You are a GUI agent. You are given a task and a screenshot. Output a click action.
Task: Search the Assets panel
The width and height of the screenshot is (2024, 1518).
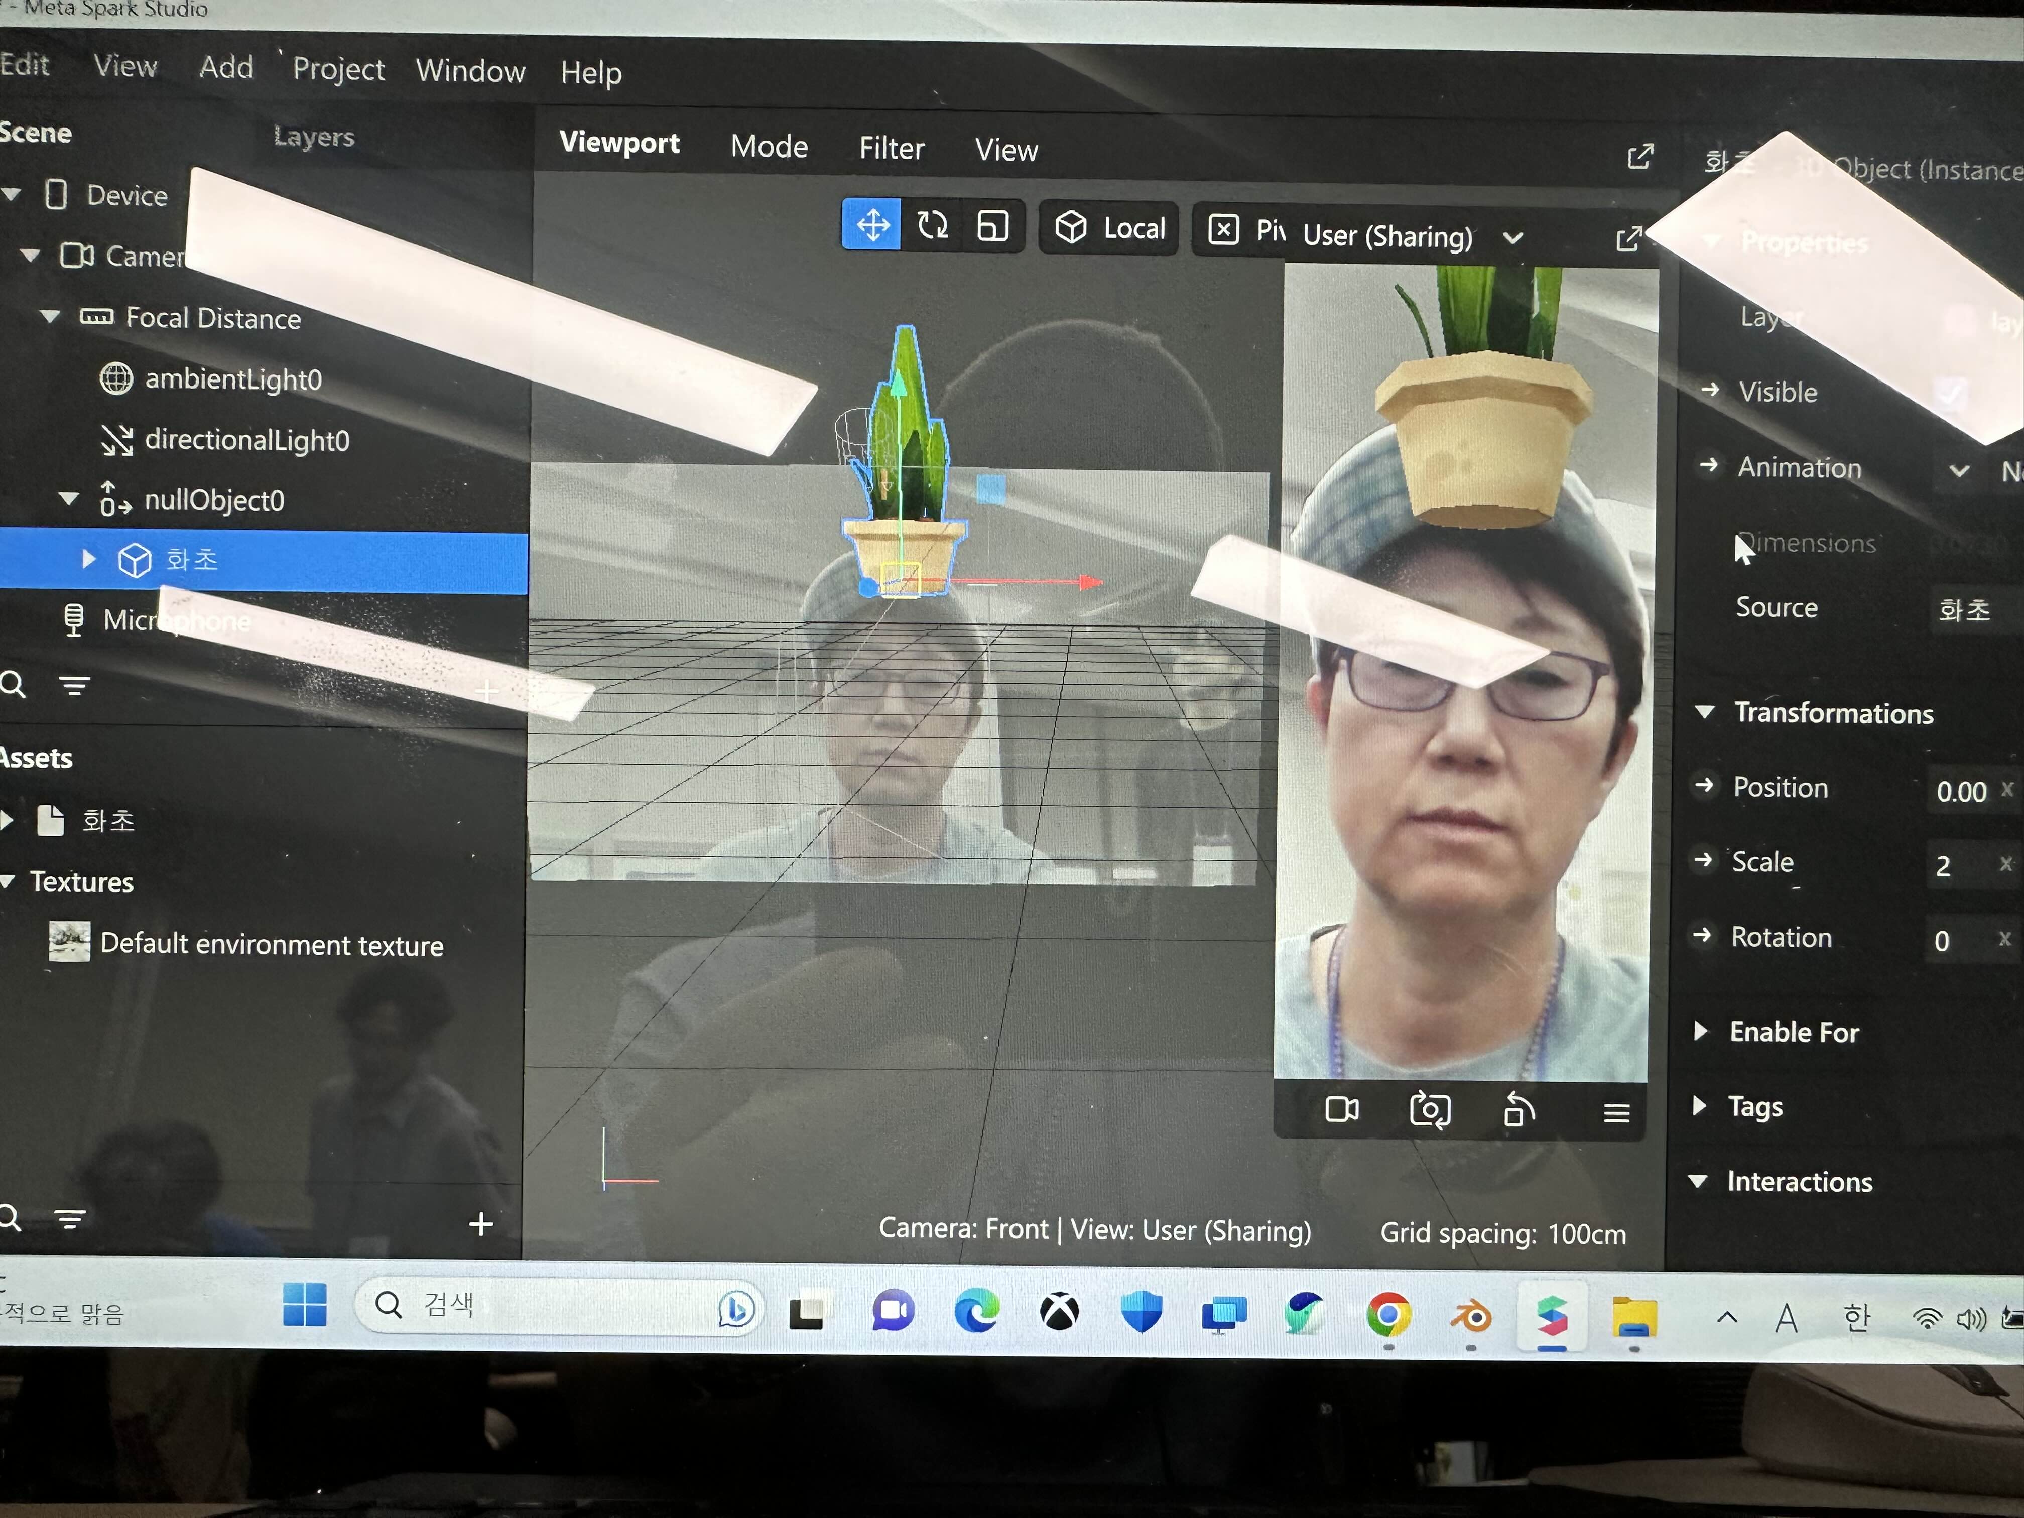10,1217
